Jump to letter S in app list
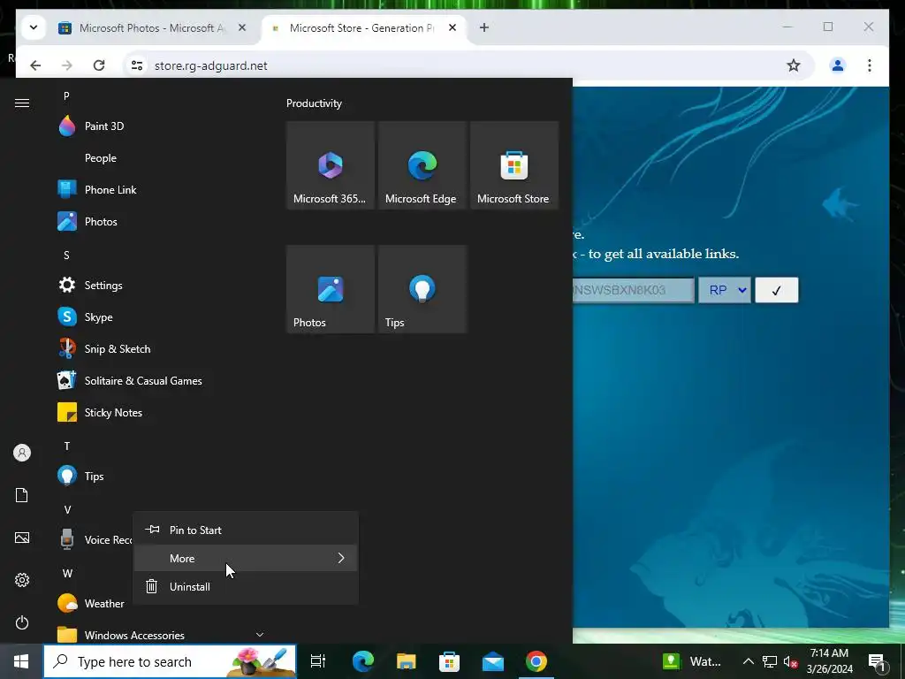This screenshot has height=679, width=905. tap(66, 256)
